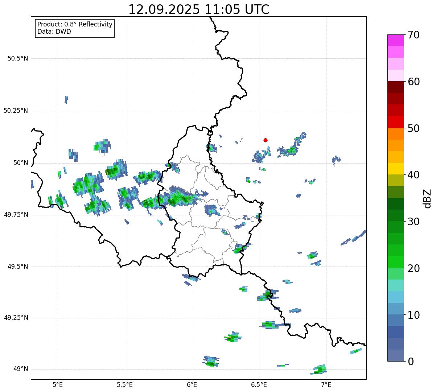The image size is (436, 392).
Task: Click the "5°E" longitude label
Action: pyautogui.click(x=58, y=384)
